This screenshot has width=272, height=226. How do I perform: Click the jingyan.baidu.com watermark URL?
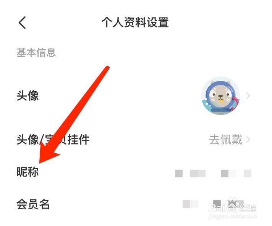click(232, 216)
